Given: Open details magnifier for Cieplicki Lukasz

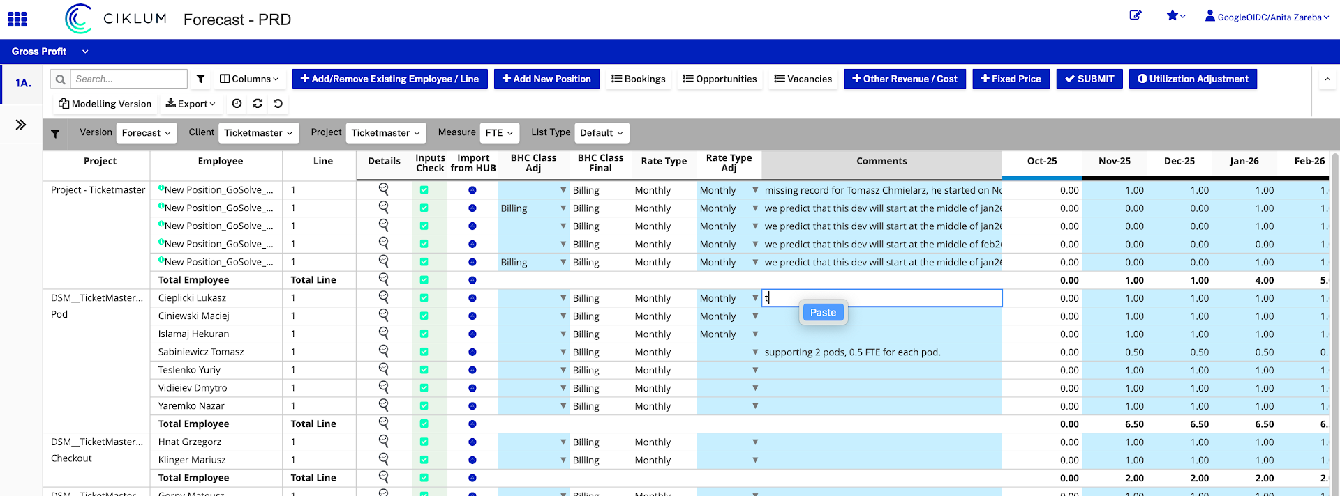Looking at the screenshot, I should click(x=384, y=297).
